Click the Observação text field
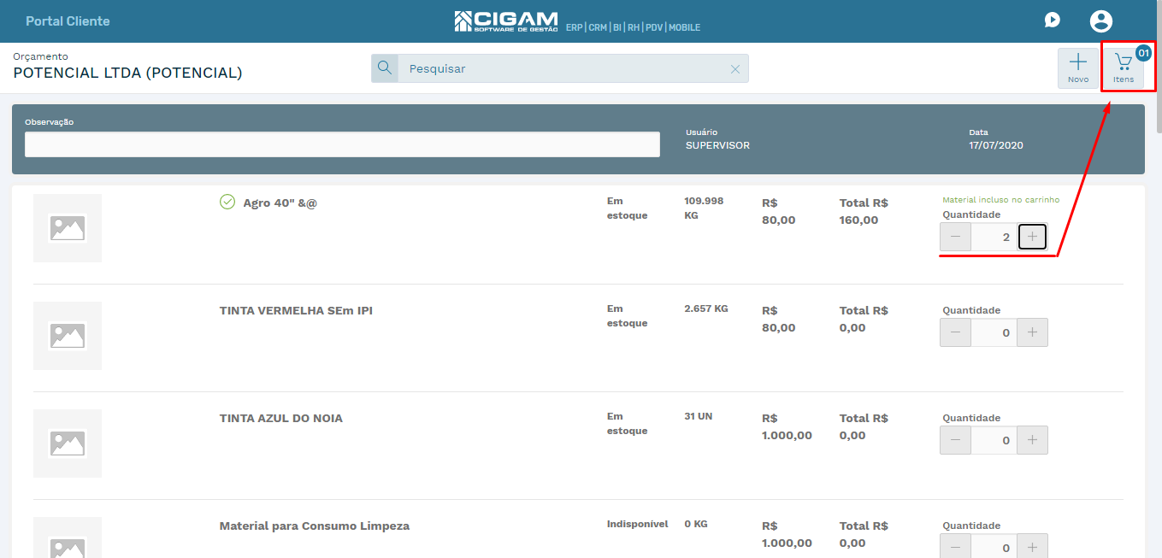The image size is (1162, 558). pos(342,144)
